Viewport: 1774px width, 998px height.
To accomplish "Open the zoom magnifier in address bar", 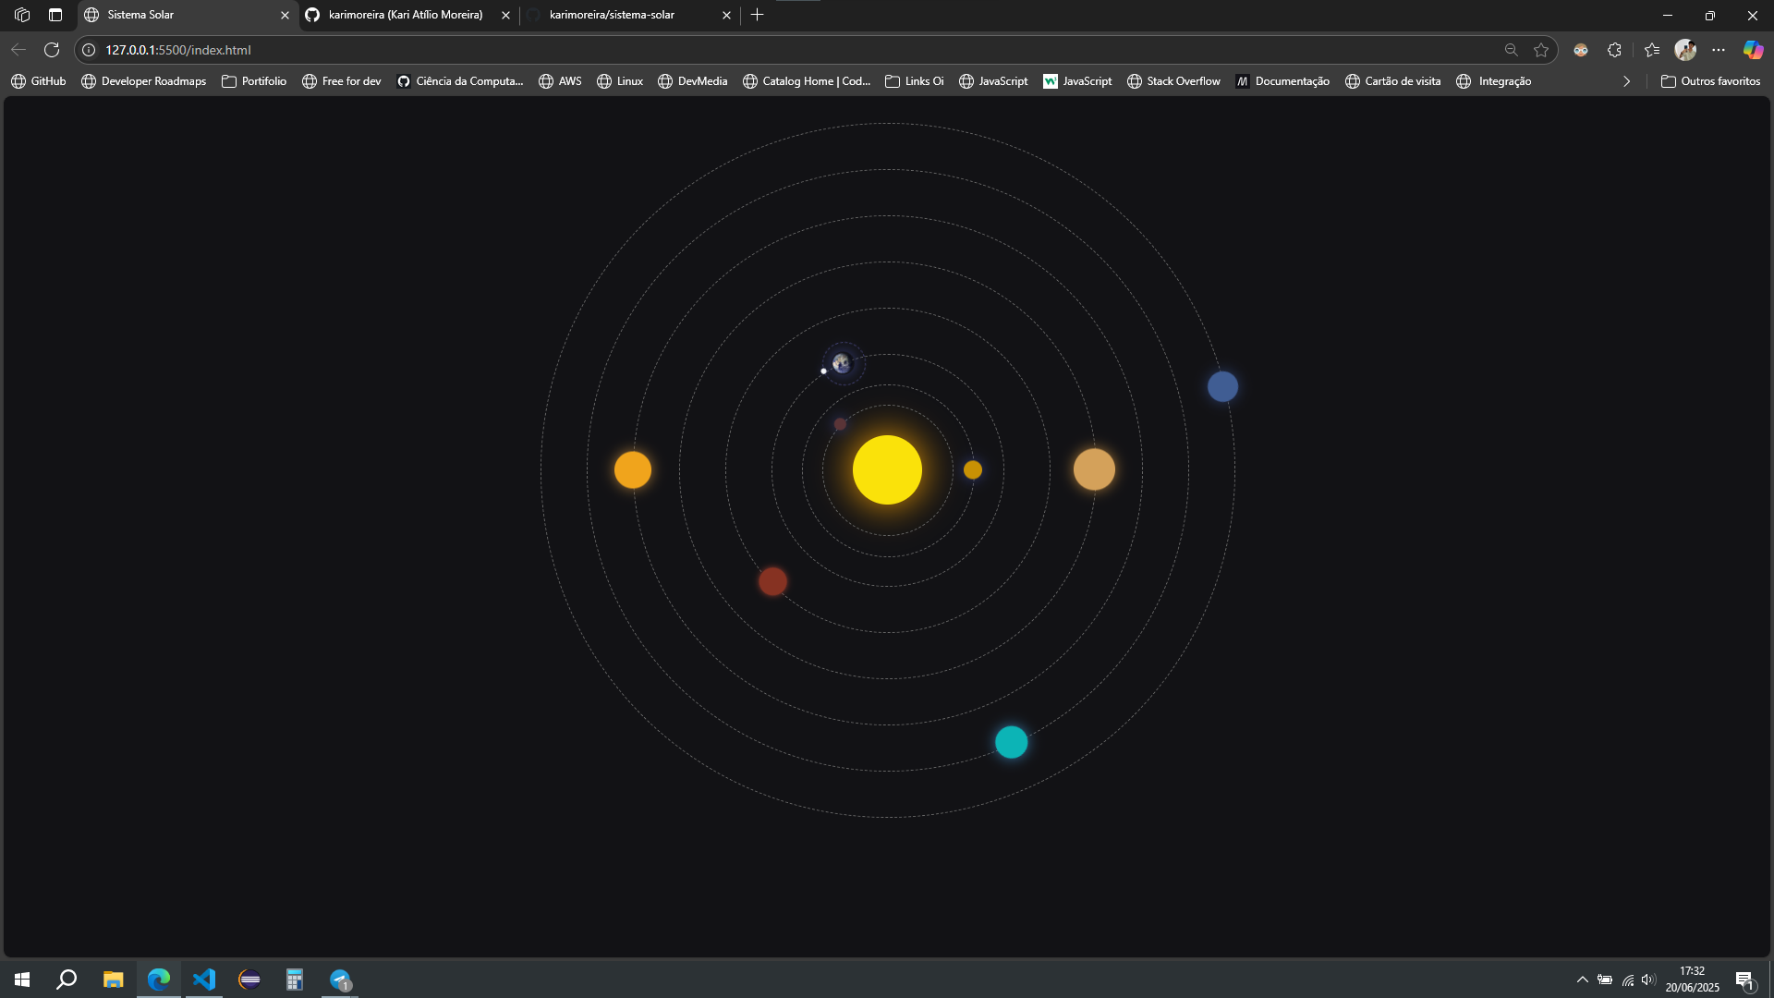I will 1512,50.
